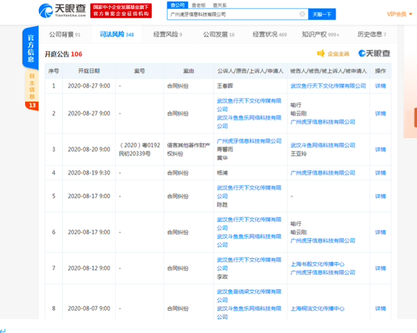Open plaintiff 武汉鱼行天下文化传媒 in row 2
417x333 pixels.
[x=249, y=105]
